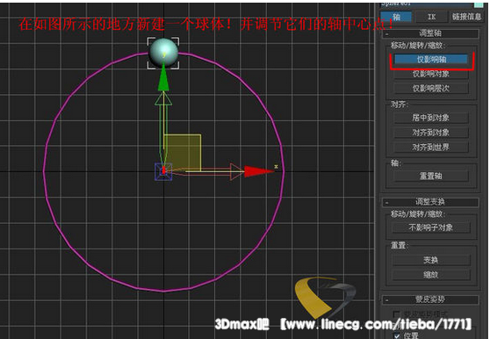The height and width of the screenshot is (339, 497).
Task: Toggle the 仅影响轴 button
Action: click(x=431, y=60)
